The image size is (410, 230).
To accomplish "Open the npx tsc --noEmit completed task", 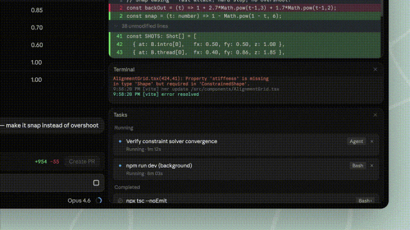I will [x=246, y=199].
